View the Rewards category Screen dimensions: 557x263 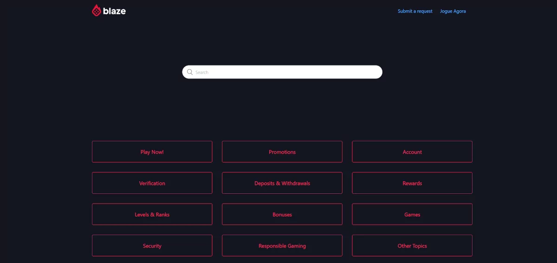coord(412,183)
